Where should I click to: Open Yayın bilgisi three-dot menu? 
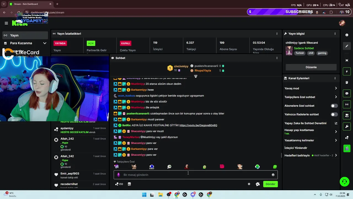click(x=335, y=34)
